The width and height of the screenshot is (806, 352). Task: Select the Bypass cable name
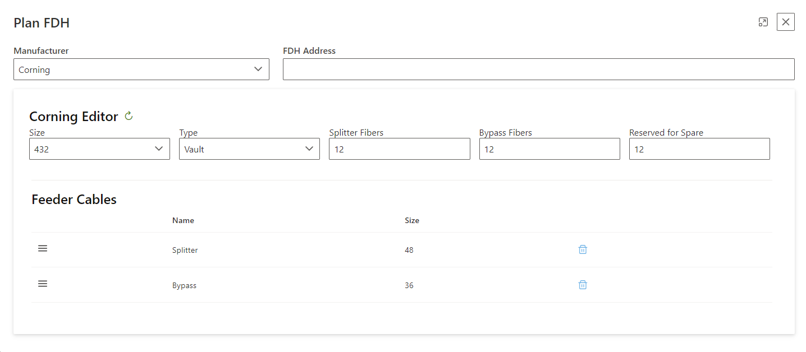click(184, 285)
